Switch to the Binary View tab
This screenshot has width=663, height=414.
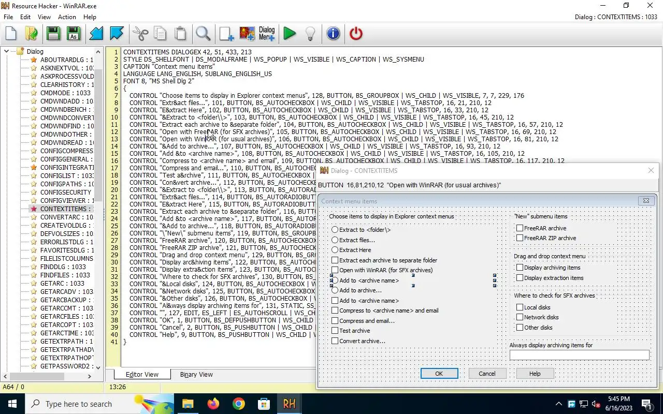point(196,375)
